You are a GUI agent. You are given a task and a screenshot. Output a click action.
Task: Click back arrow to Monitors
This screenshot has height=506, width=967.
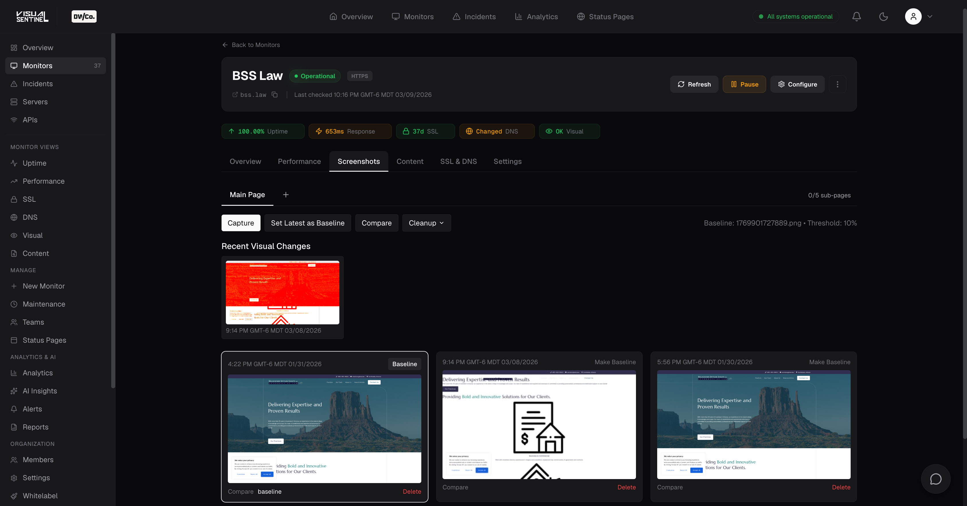225,45
